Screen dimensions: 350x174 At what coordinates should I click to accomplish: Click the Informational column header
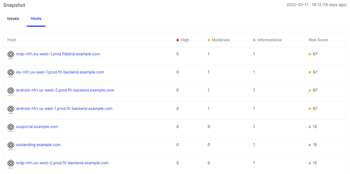(x=267, y=40)
